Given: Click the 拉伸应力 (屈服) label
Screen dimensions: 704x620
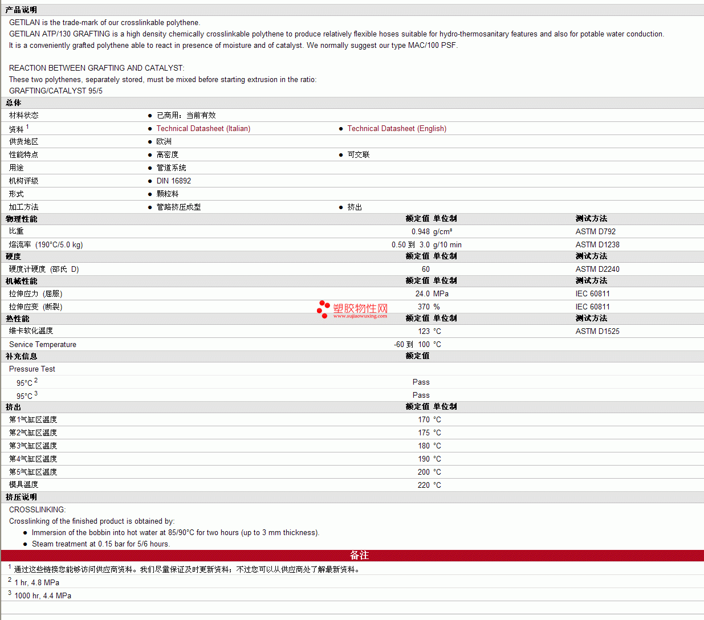Looking at the screenshot, I should (36, 293).
